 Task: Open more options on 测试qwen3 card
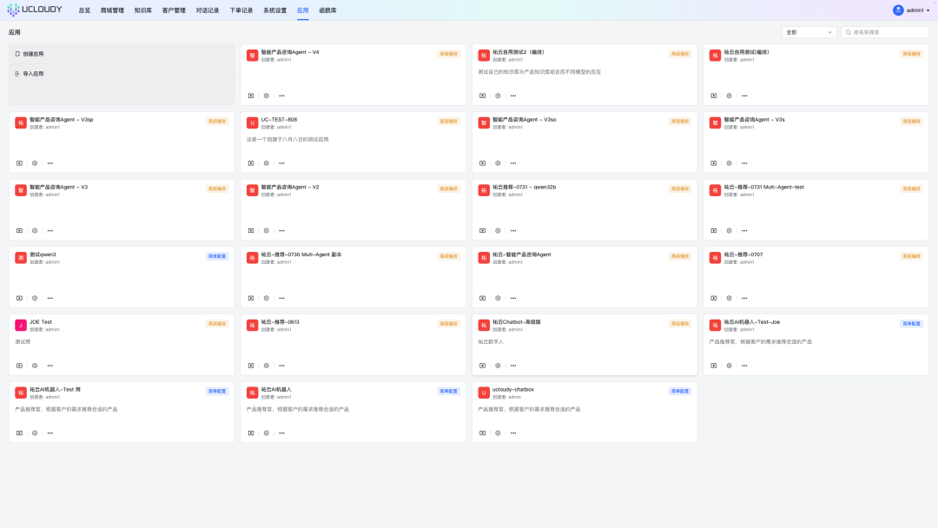50,298
